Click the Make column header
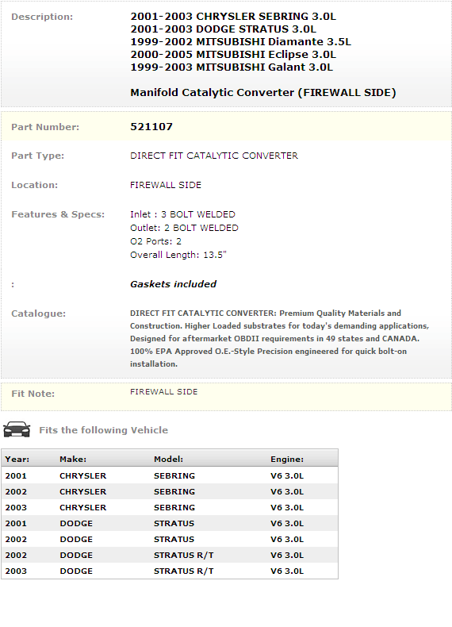Screen dimensions: 452x627 pos(73,459)
